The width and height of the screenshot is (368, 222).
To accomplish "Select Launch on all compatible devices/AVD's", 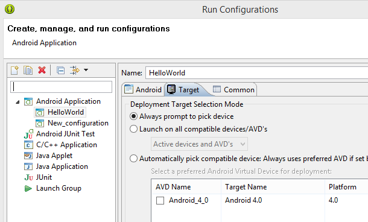I will [x=198, y=129].
